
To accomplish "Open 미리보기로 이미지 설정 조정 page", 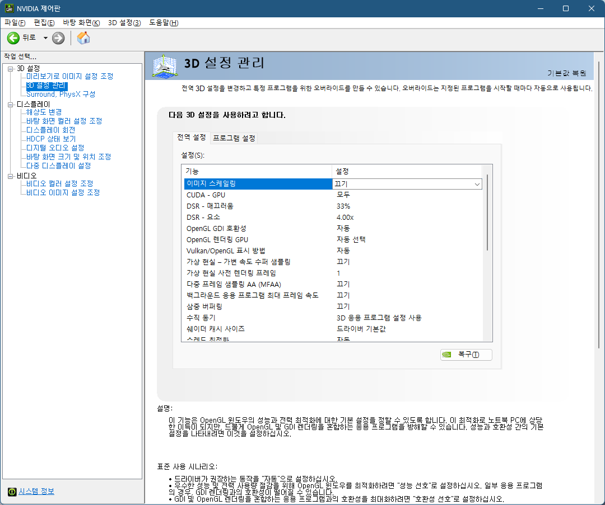I will 70,76.
